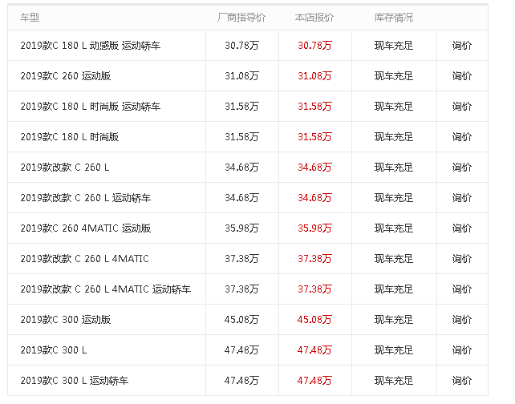
Task: Click the 本店报价 column header
Action: (314, 17)
